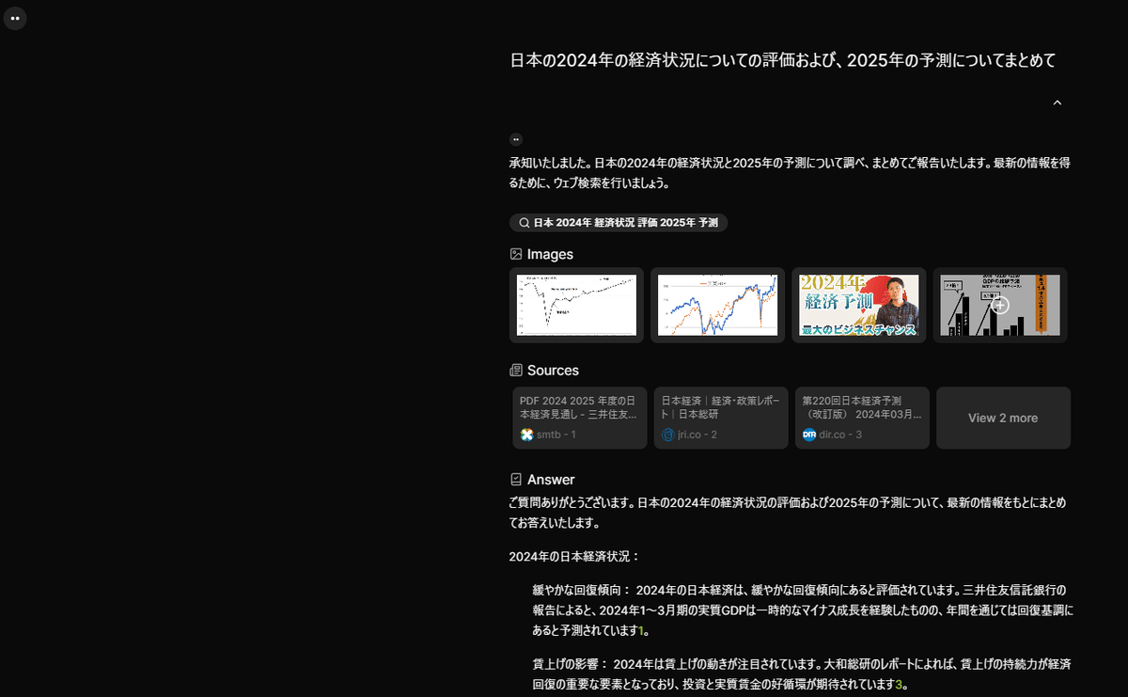Expand hidden sources with View 2 more
Image resolution: width=1128 pixels, height=697 pixels.
(1003, 418)
